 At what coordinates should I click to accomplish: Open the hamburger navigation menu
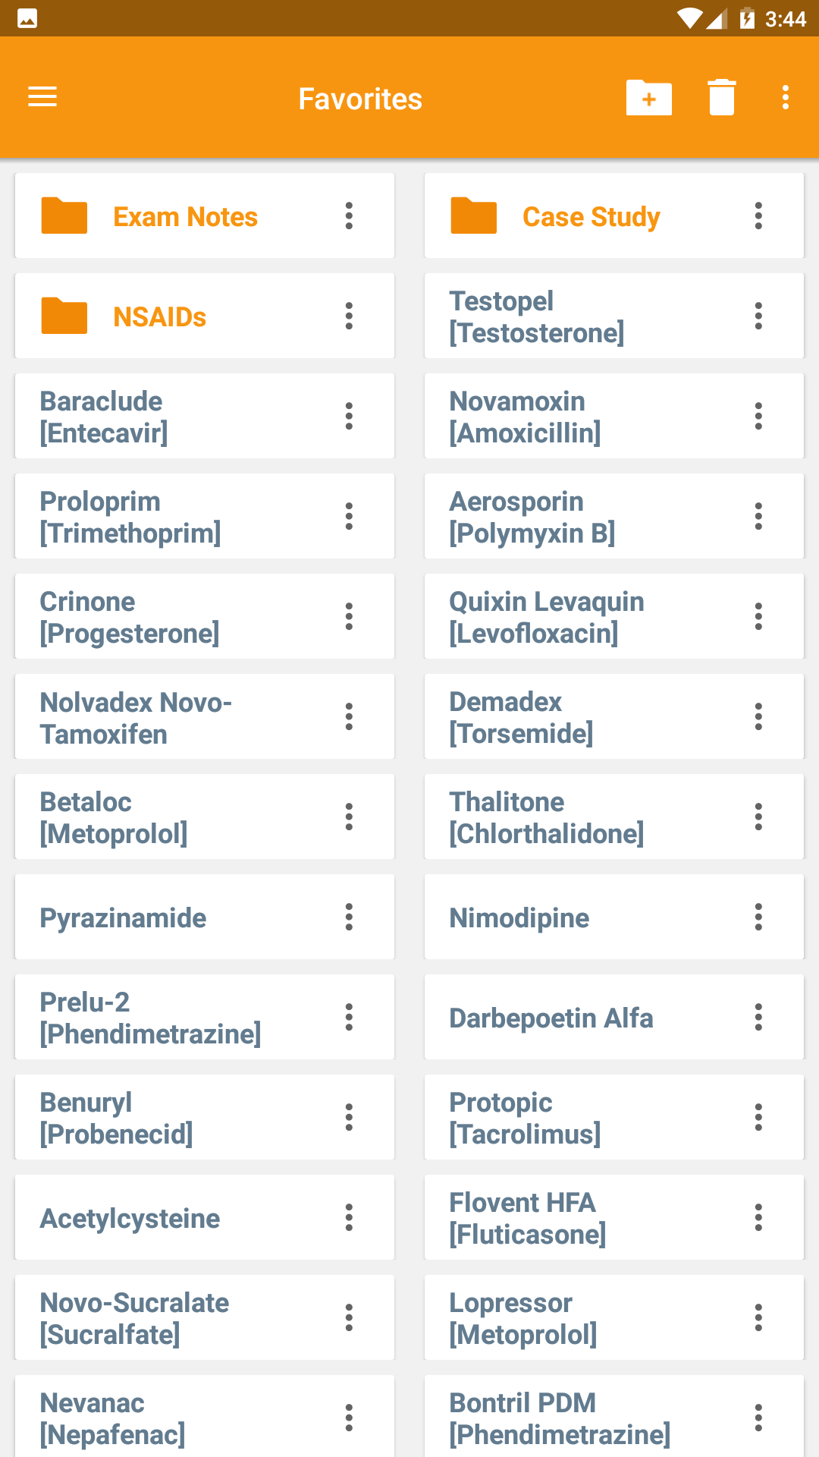pos(42,97)
